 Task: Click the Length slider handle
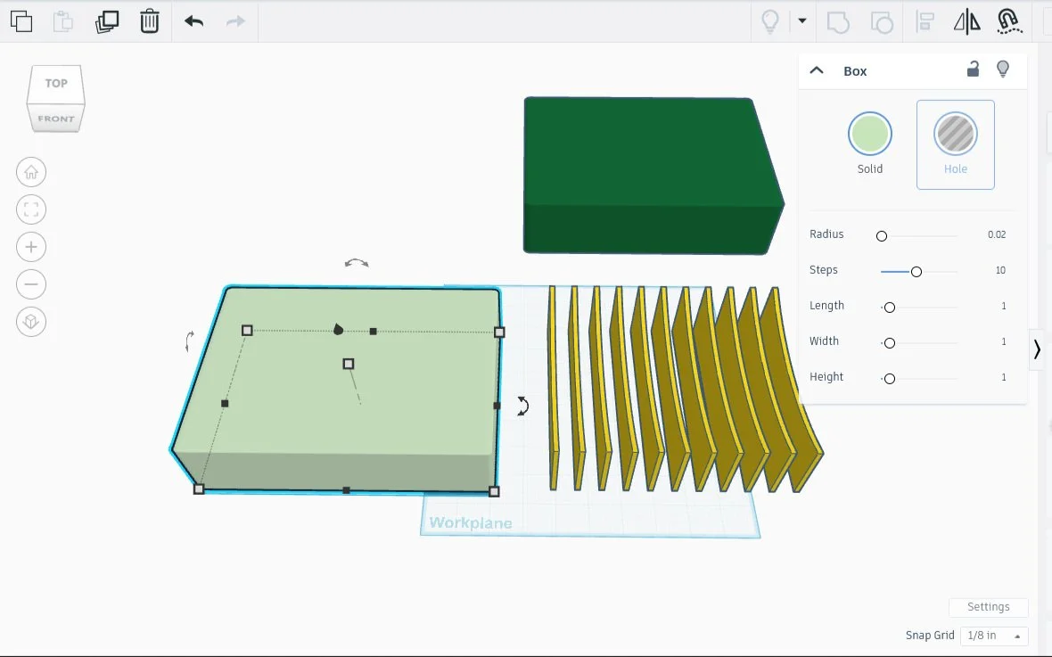point(890,308)
